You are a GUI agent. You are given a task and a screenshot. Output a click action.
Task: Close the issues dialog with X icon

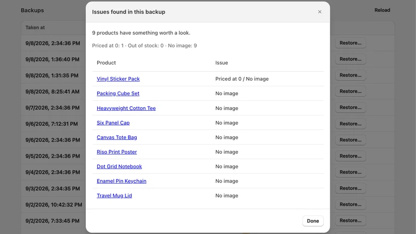click(x=320, y=11)
